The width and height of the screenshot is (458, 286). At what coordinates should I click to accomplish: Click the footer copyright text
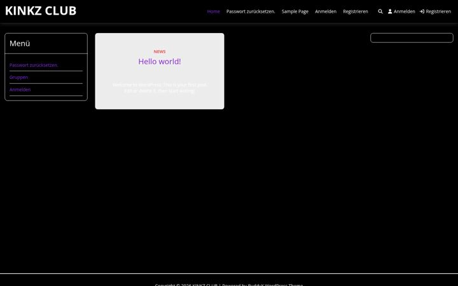point(229,285)
